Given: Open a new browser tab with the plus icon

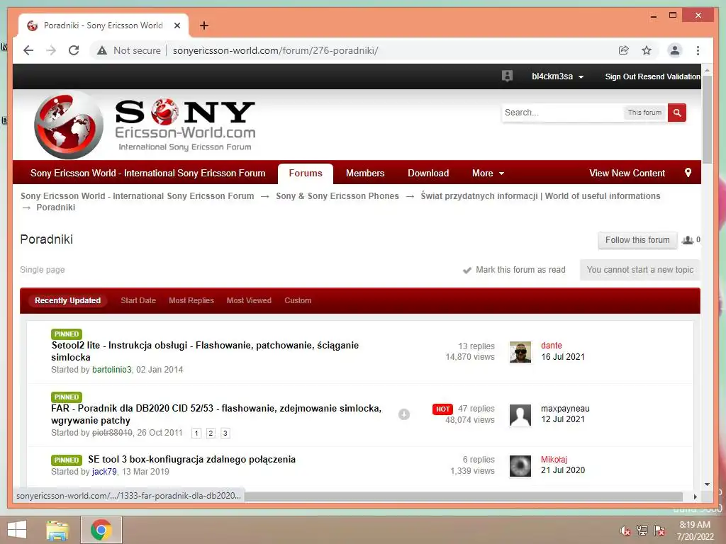Looking at the screenshot, I should (x=204, y=25).
